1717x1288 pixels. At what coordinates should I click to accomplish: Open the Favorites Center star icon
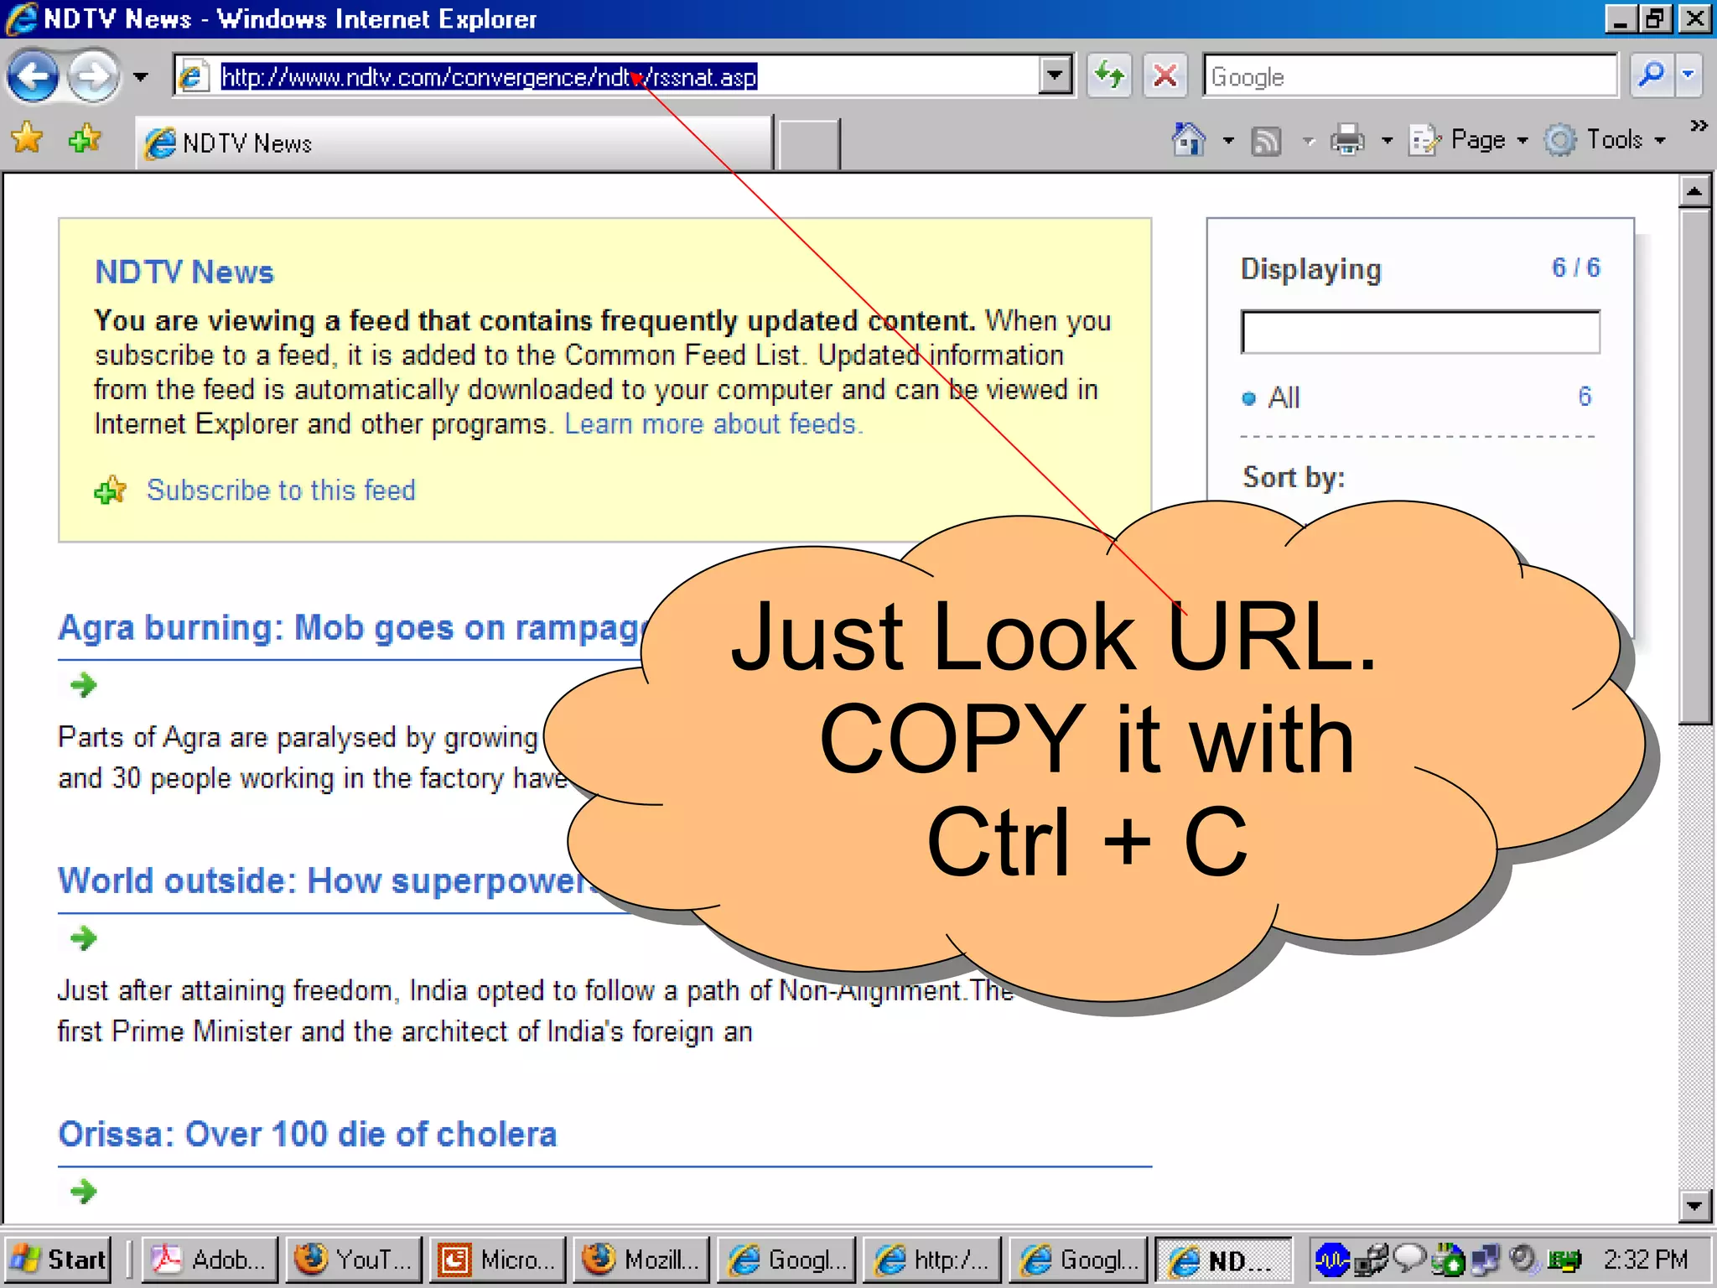[27, 138]
